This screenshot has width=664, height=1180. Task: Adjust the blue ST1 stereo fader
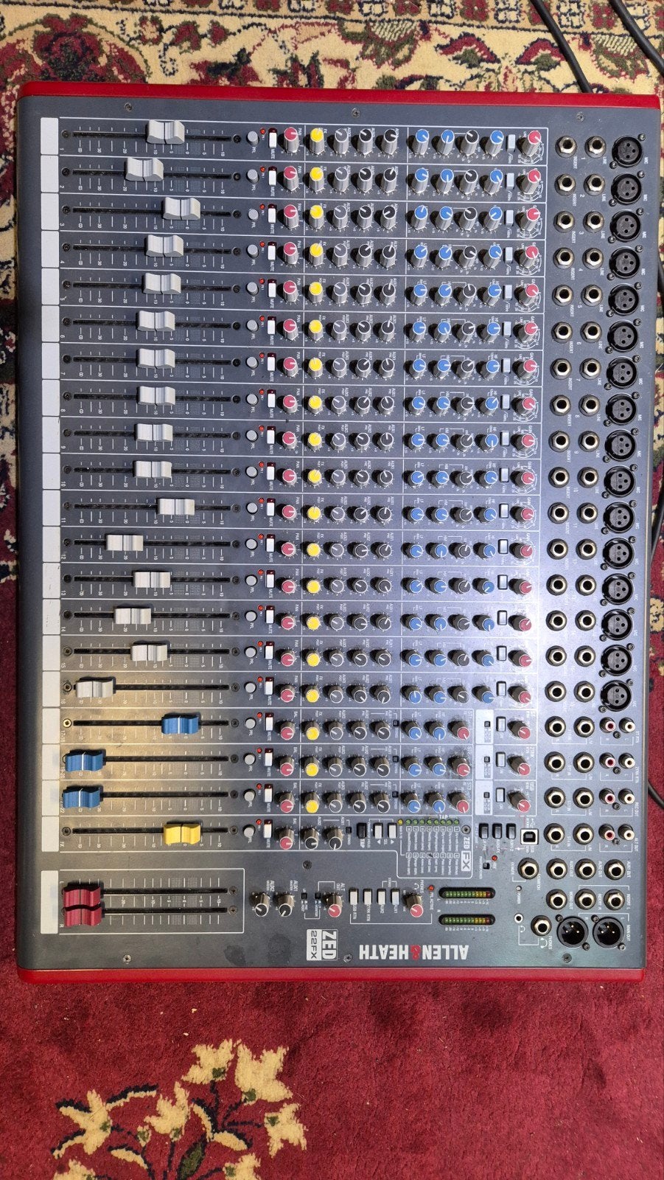[x=181, y=724]
